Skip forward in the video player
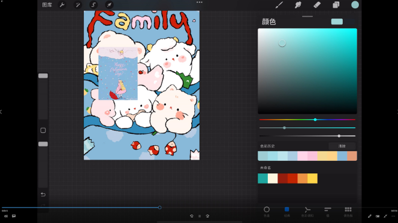Viewport: 398px width, 223px height. coord(207,216)
